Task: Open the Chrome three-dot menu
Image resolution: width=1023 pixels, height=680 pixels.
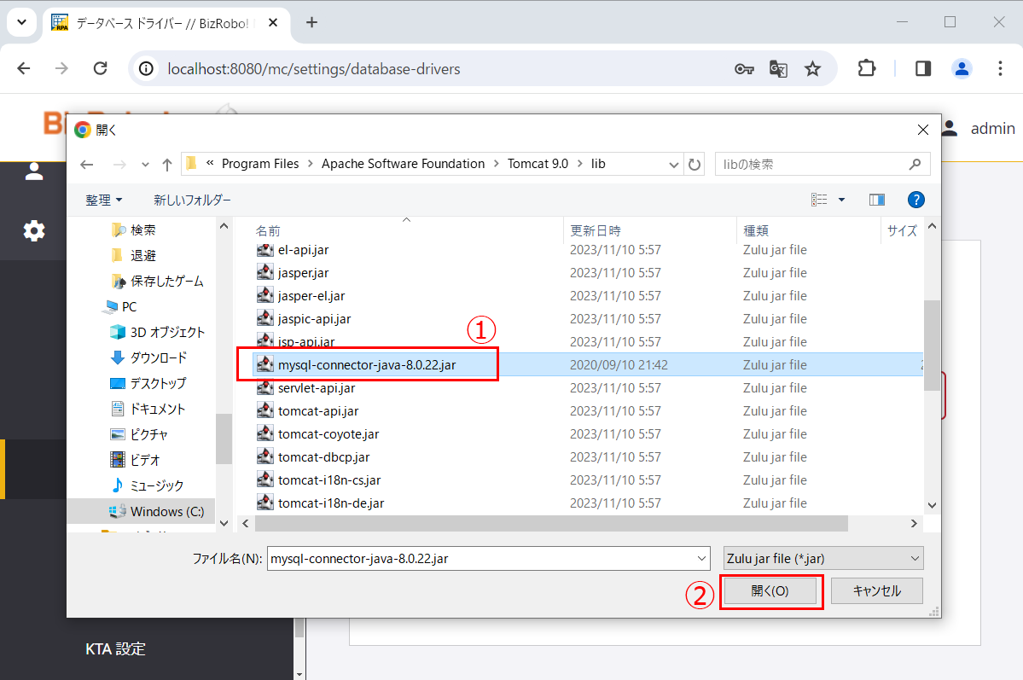Action: coord(1000,68)
